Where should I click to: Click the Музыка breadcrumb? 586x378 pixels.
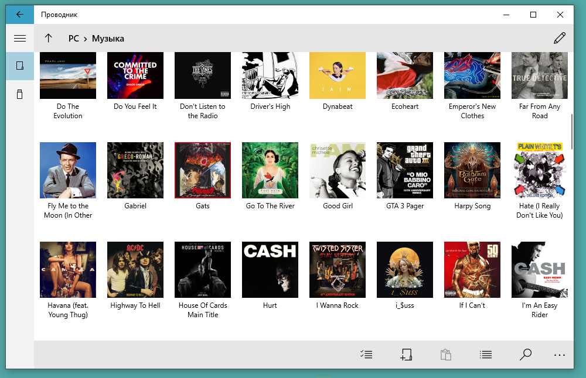pos(108,39)
